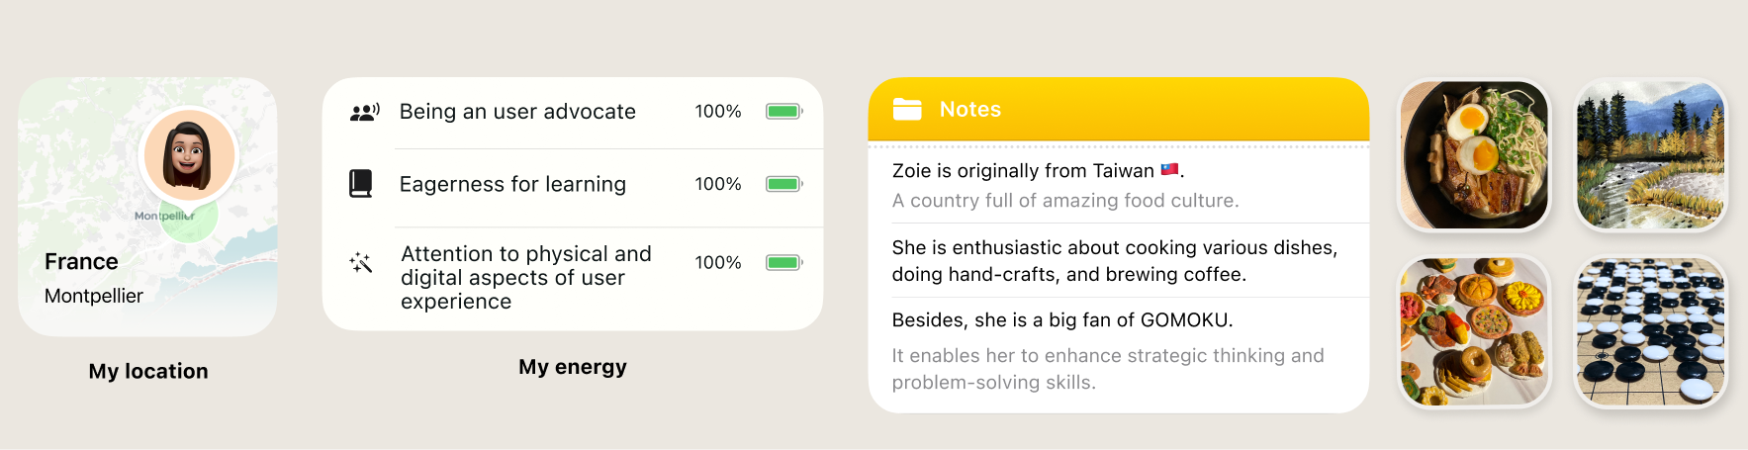Click the My energy caption
The width and height of the screenshot is (1748, 450).
pos(573,367)
